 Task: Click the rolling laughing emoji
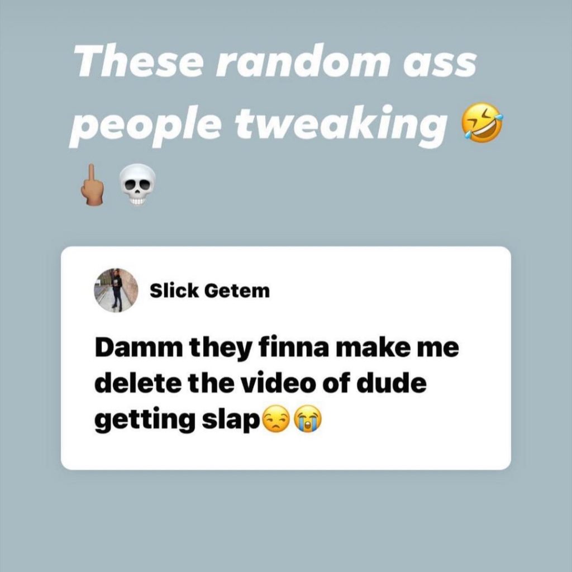pyautogui.click(x=482, y=122)
